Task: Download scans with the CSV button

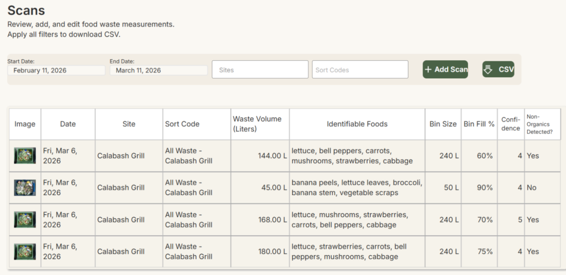Action: click(x=499, y=70)
